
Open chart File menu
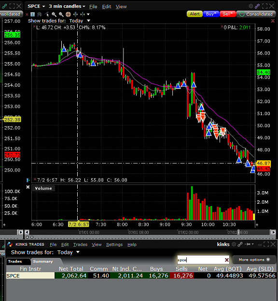[93, 7]
